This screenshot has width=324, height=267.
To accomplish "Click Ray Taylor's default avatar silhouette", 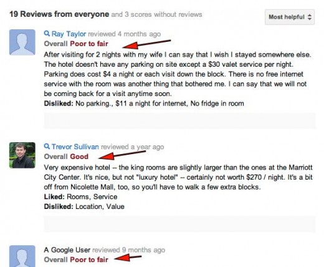I will 22,42.
